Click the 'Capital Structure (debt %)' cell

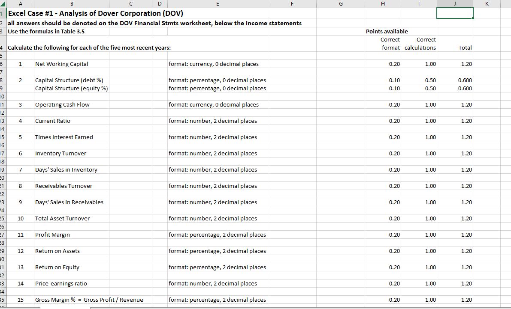coord(72,80)
